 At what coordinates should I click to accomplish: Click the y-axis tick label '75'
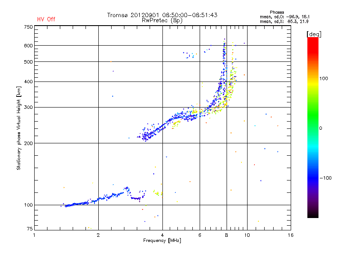(30, 229)
